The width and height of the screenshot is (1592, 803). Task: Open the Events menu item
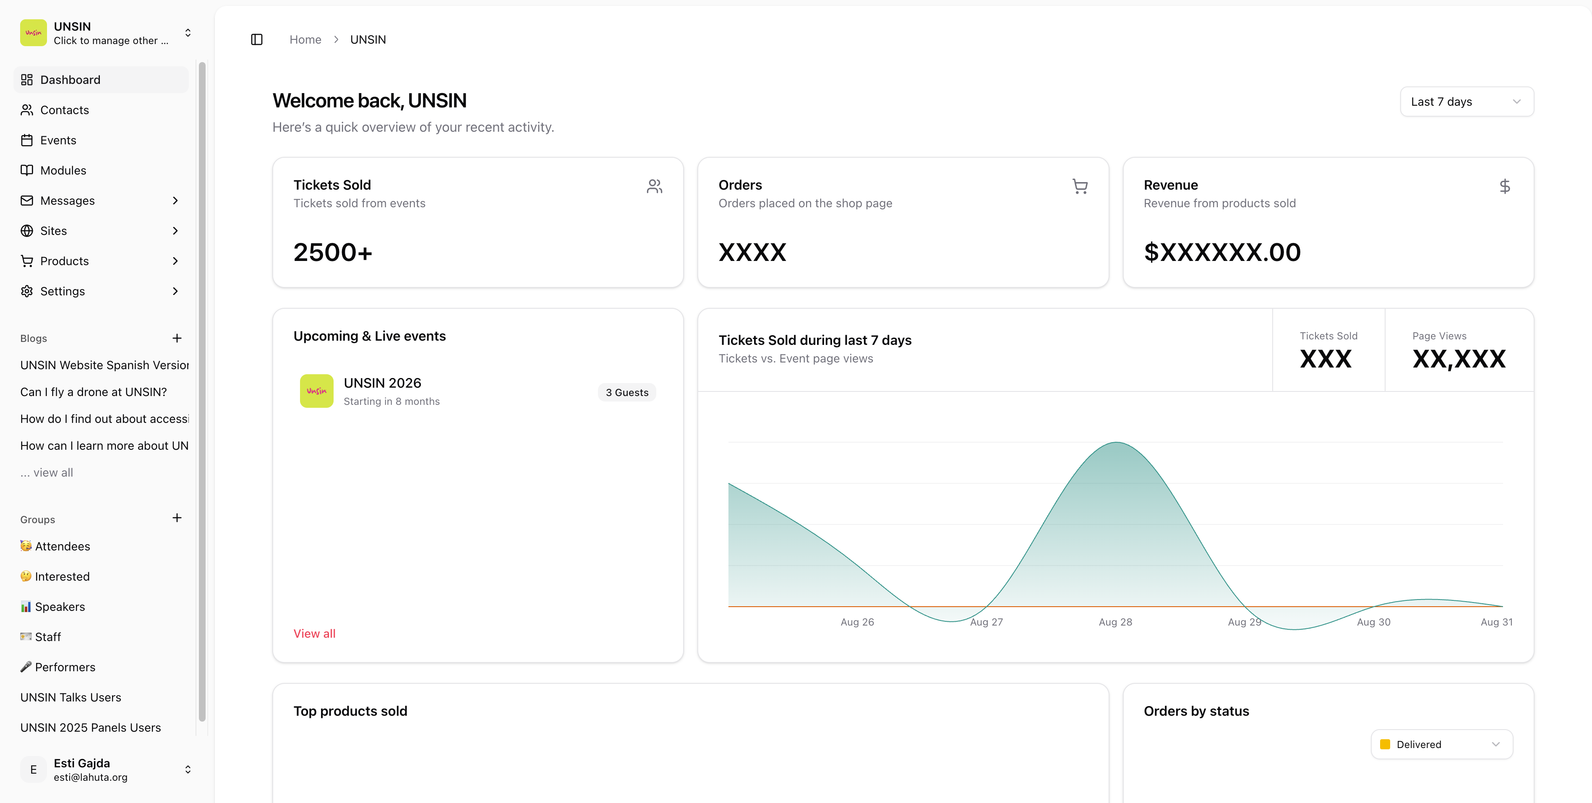point(101,140)
